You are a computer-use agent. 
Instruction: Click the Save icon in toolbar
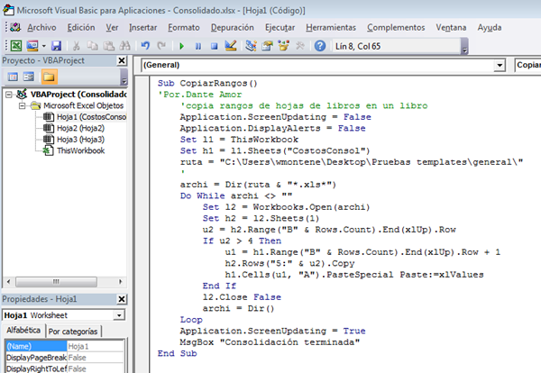tap(56, 45)
